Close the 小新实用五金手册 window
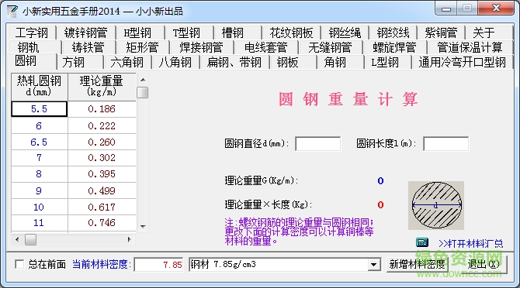 (496, 9)
